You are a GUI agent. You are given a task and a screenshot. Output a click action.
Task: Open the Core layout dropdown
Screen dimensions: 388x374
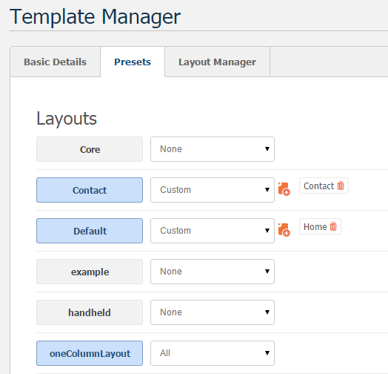coord(213,149)
